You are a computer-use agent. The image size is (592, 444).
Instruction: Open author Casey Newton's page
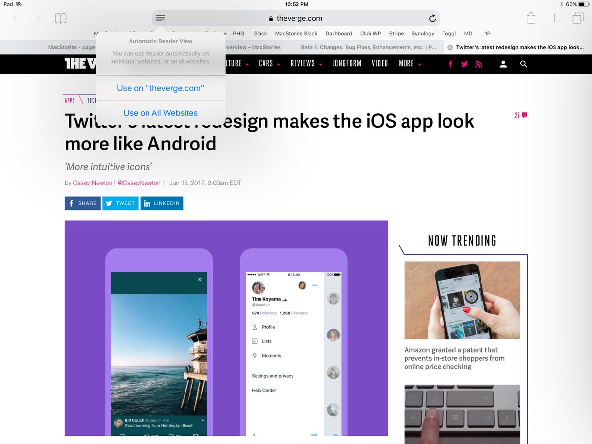[x=93, y=183]
